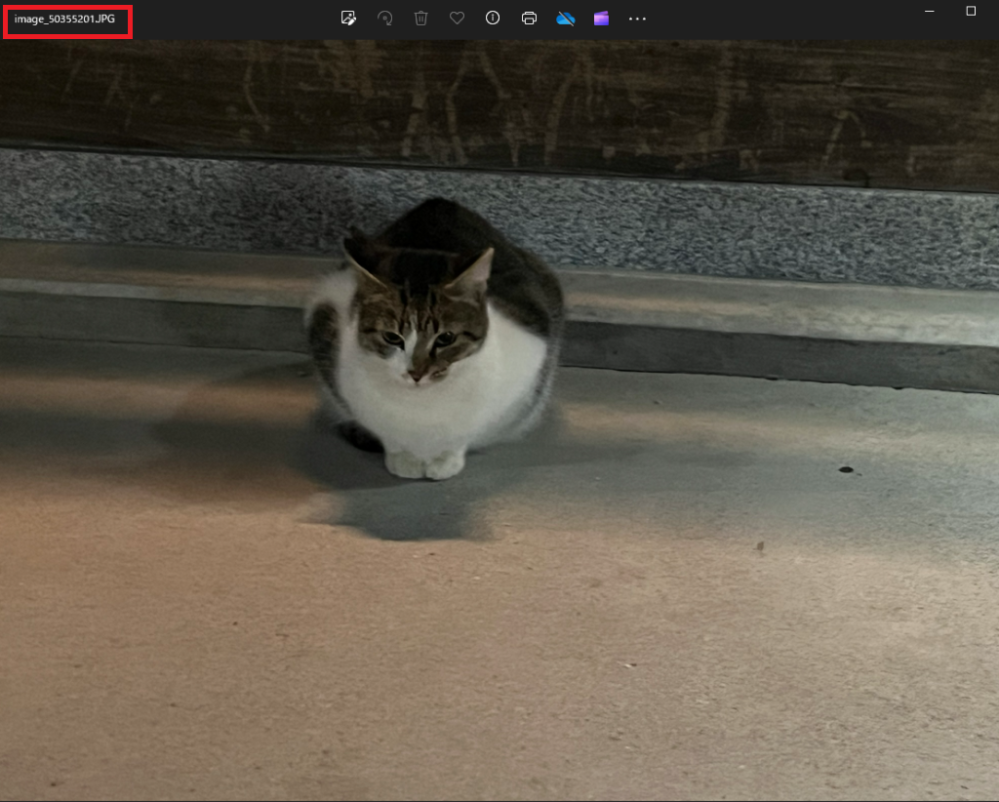Rotate the photo using the rotate icon
999x802 pixels.
[x=384, y=19]
